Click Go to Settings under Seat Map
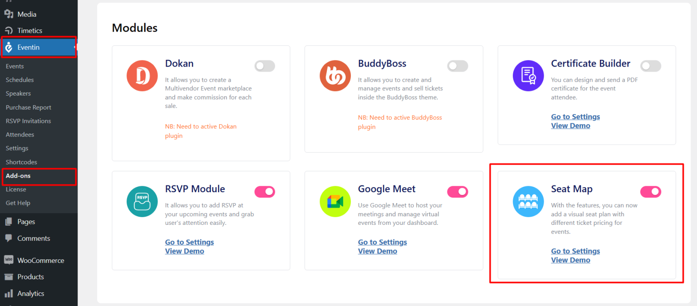 click(x=575, y=251)
